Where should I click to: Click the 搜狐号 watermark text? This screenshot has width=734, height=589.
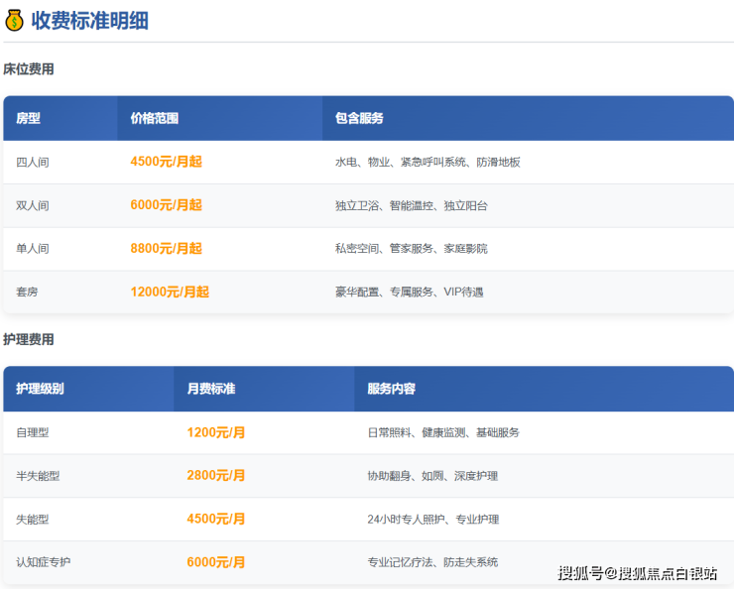(580, 572)
